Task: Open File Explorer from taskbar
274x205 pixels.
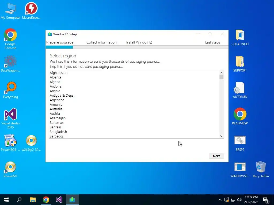Action: [x=33, y=200]
